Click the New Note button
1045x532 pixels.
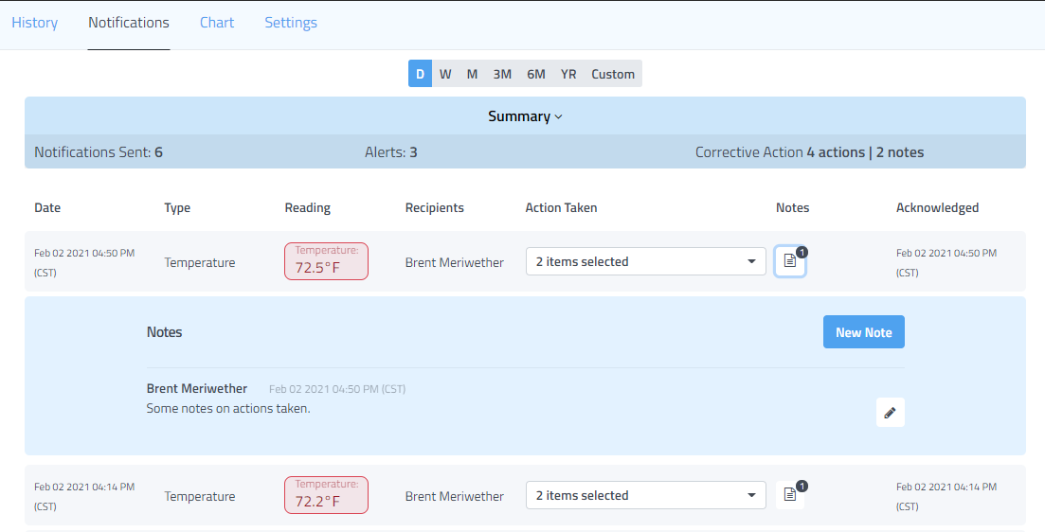click(863, 332)
